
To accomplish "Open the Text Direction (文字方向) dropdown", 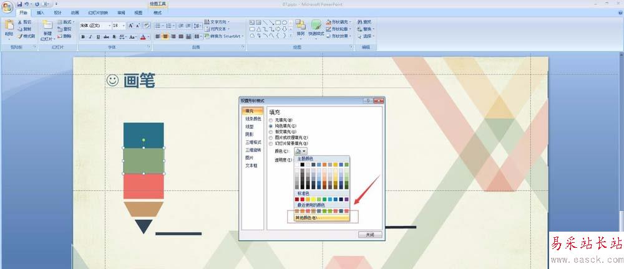I will 217,22.
